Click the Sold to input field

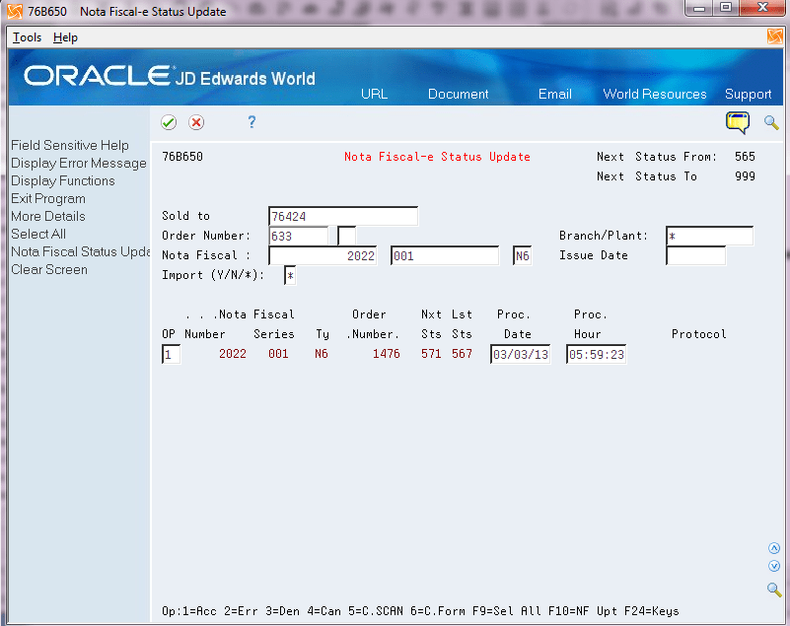point(343,216)
